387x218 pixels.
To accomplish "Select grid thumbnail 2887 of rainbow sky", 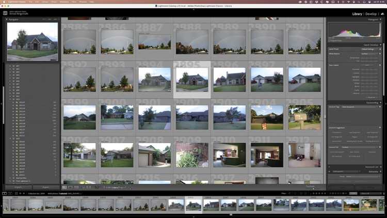I will [154, 42].
